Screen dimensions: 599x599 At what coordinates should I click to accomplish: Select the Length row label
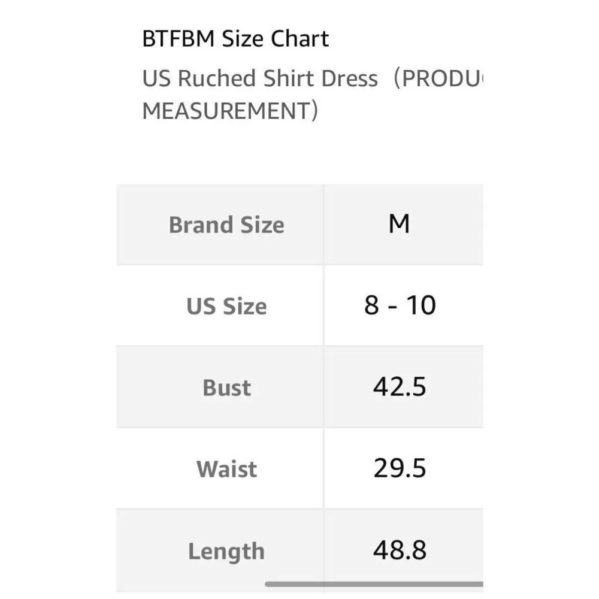pos(226,552)
